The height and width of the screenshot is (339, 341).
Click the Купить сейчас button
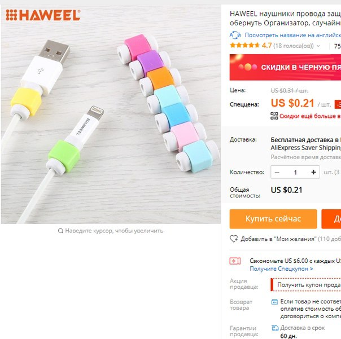(273, 219)
